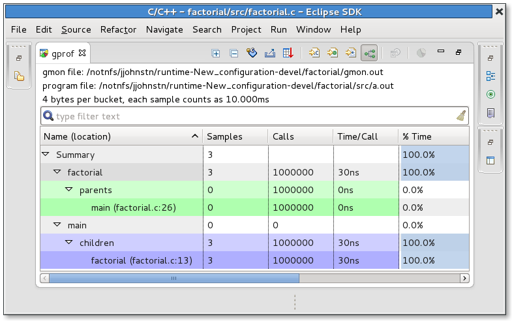
Task: Select the sample-per-line (document arrow) view icon
Action: coord(351,53)
